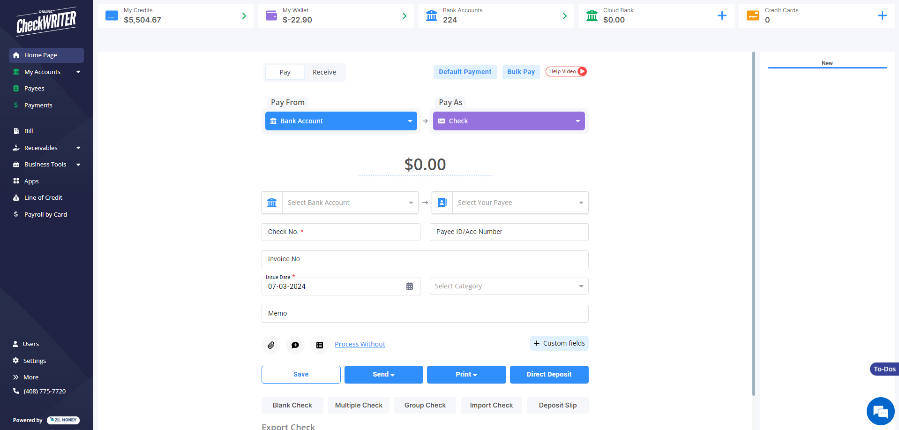Click the bank icon on Select Bank Account

pyautogui.click(x=272, y=202)
